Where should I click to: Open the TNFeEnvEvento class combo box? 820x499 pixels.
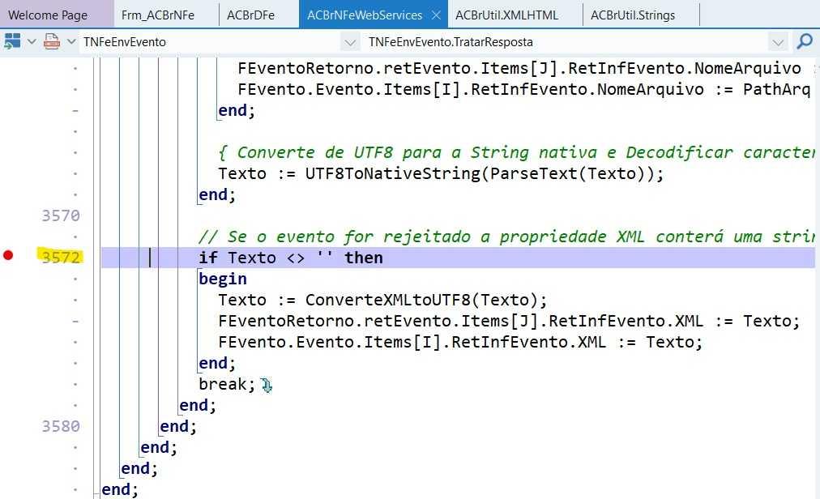[x=220, y=42]
